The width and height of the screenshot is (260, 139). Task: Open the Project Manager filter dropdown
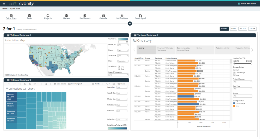click(242, 82)
